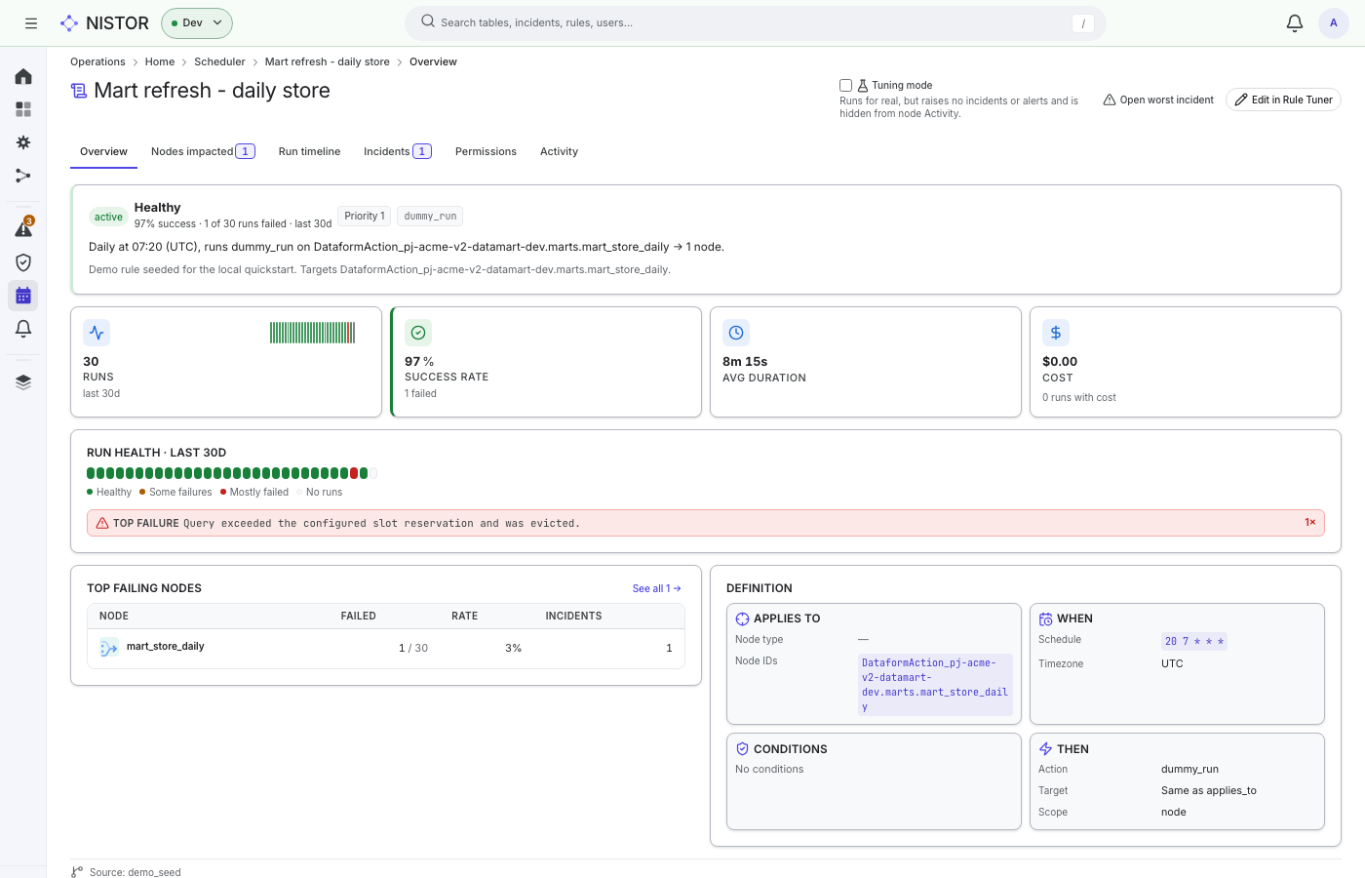
Task: Focus the search tables, incidents, rules field
Action: click(x=755, y=23)
